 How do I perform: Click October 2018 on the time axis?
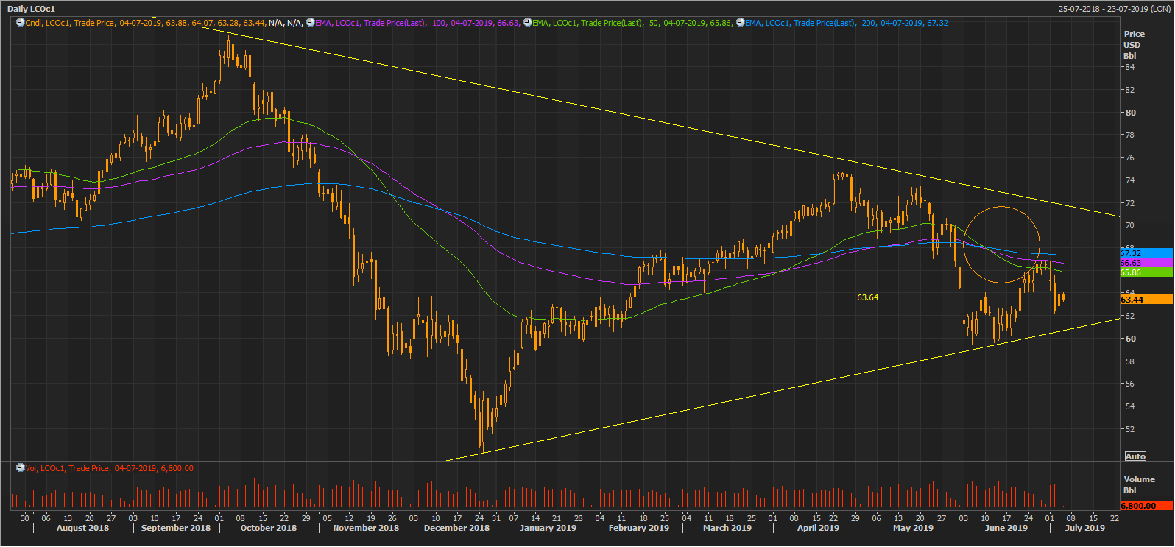[x=269, y=528]
